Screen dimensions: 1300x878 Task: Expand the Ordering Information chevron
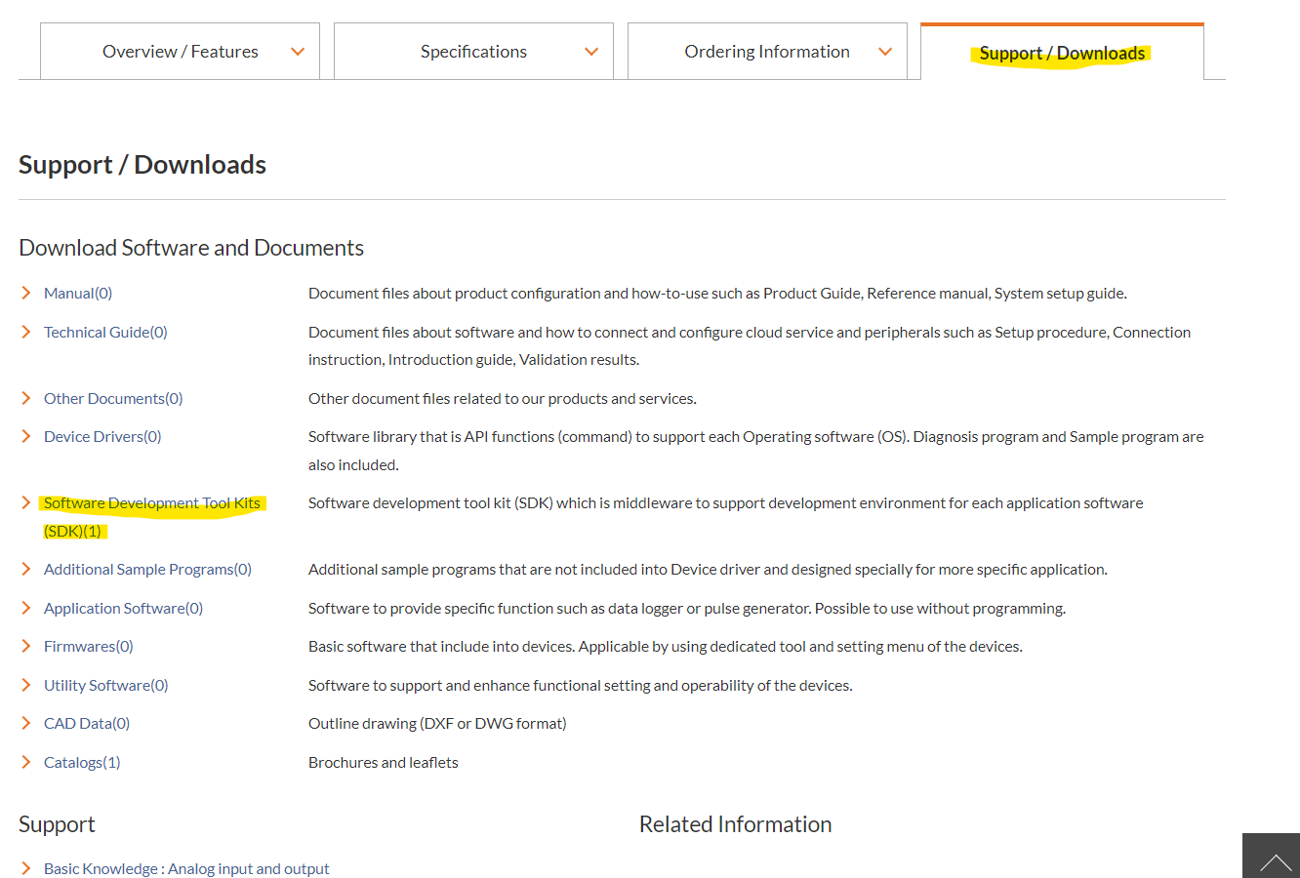[x=885, y=52]
